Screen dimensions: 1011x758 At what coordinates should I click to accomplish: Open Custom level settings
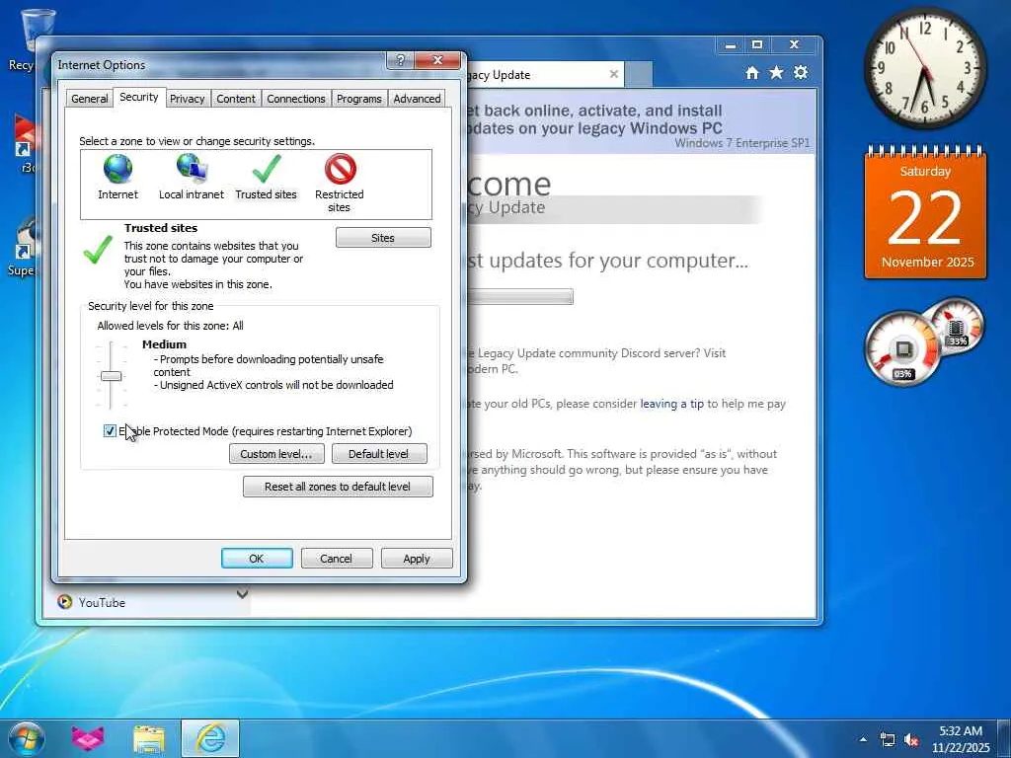(x=276, y=454)
